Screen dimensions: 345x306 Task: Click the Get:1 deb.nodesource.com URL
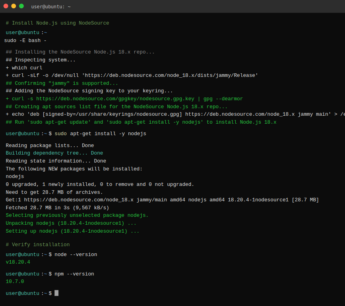coord(79,200)
